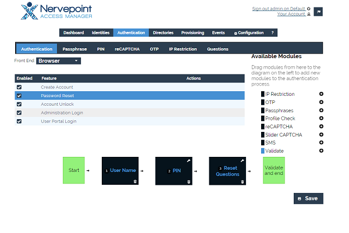The height and width of the screenshot is (233, 349).
Task: Select the Administration Login feature row
Action: pyautogui.click(x=66, y=113)
